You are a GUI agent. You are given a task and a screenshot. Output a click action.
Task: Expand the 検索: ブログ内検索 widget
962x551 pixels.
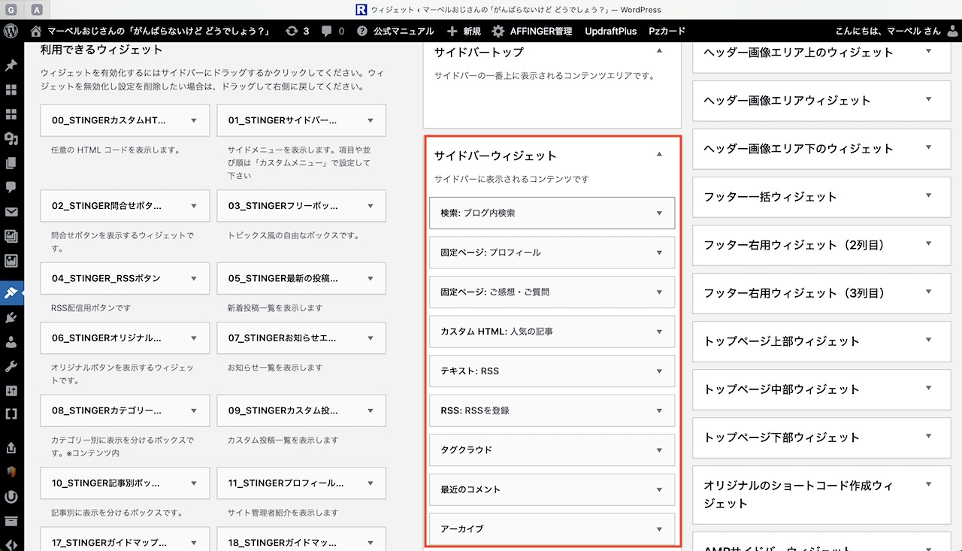(x=659, y=213)
